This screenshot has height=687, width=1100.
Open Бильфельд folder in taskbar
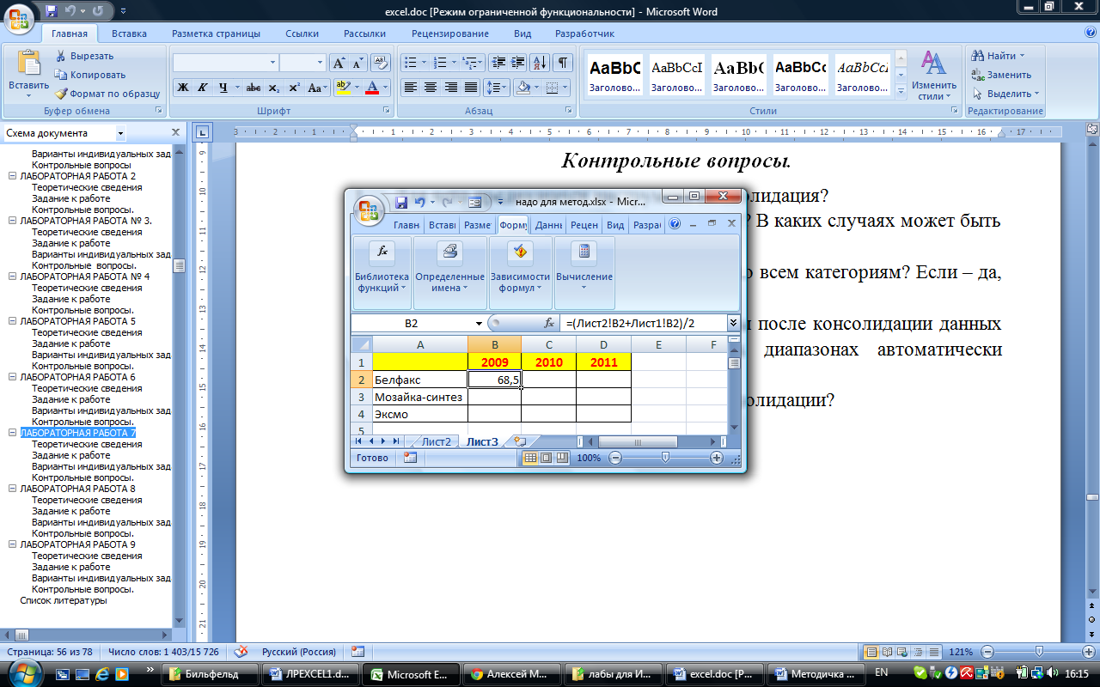(x=211, y=674)
